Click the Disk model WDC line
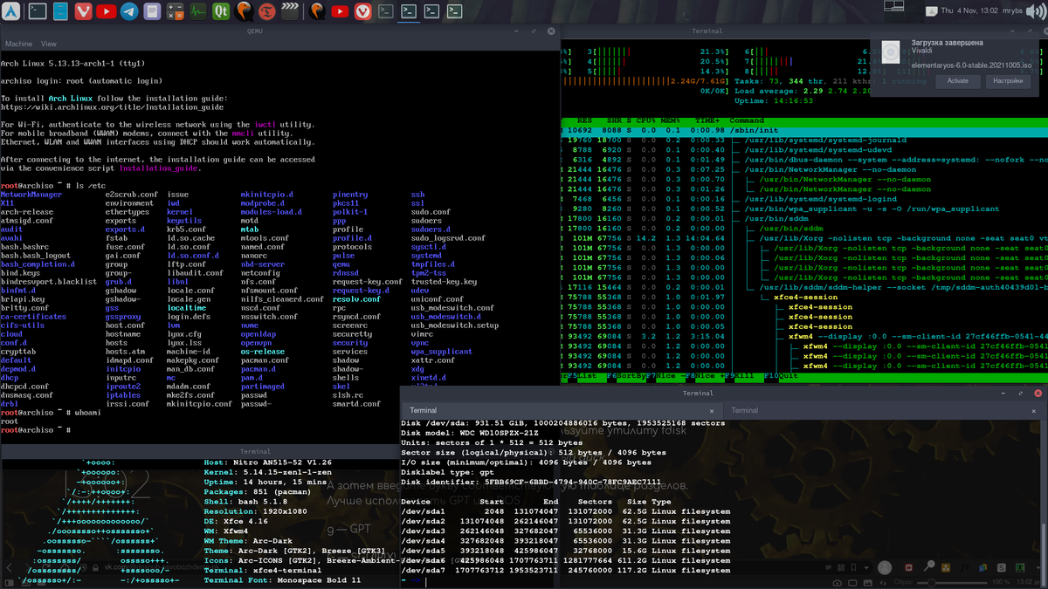The image size is (1048, 589). (x=469, y=433)
